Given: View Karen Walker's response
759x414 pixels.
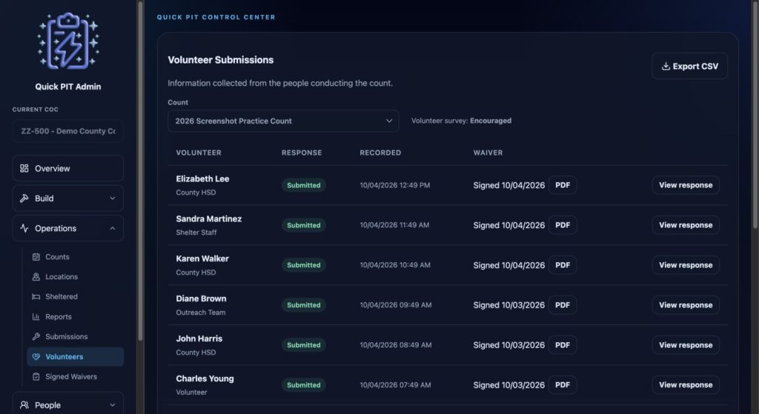Looking at the screenshot, I should tap(686, 265).
